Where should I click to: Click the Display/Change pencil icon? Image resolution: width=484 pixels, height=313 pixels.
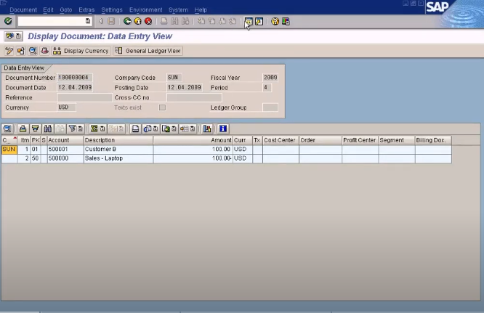(x=9, y=51)
